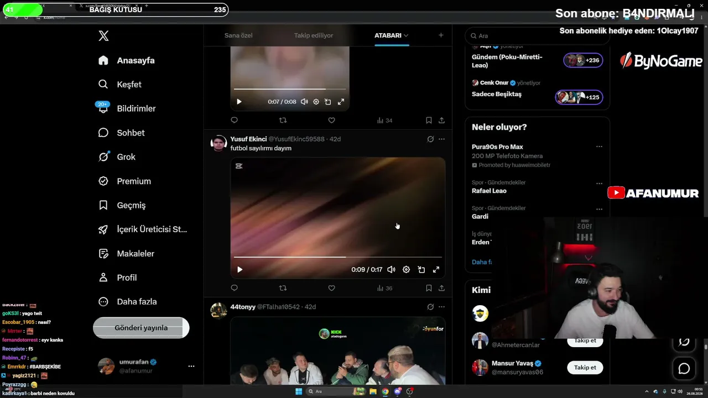Viewport: 708px width, 398px height.
Task: Enter fullscreen on the 0:08 video
Action: point(341,102)
